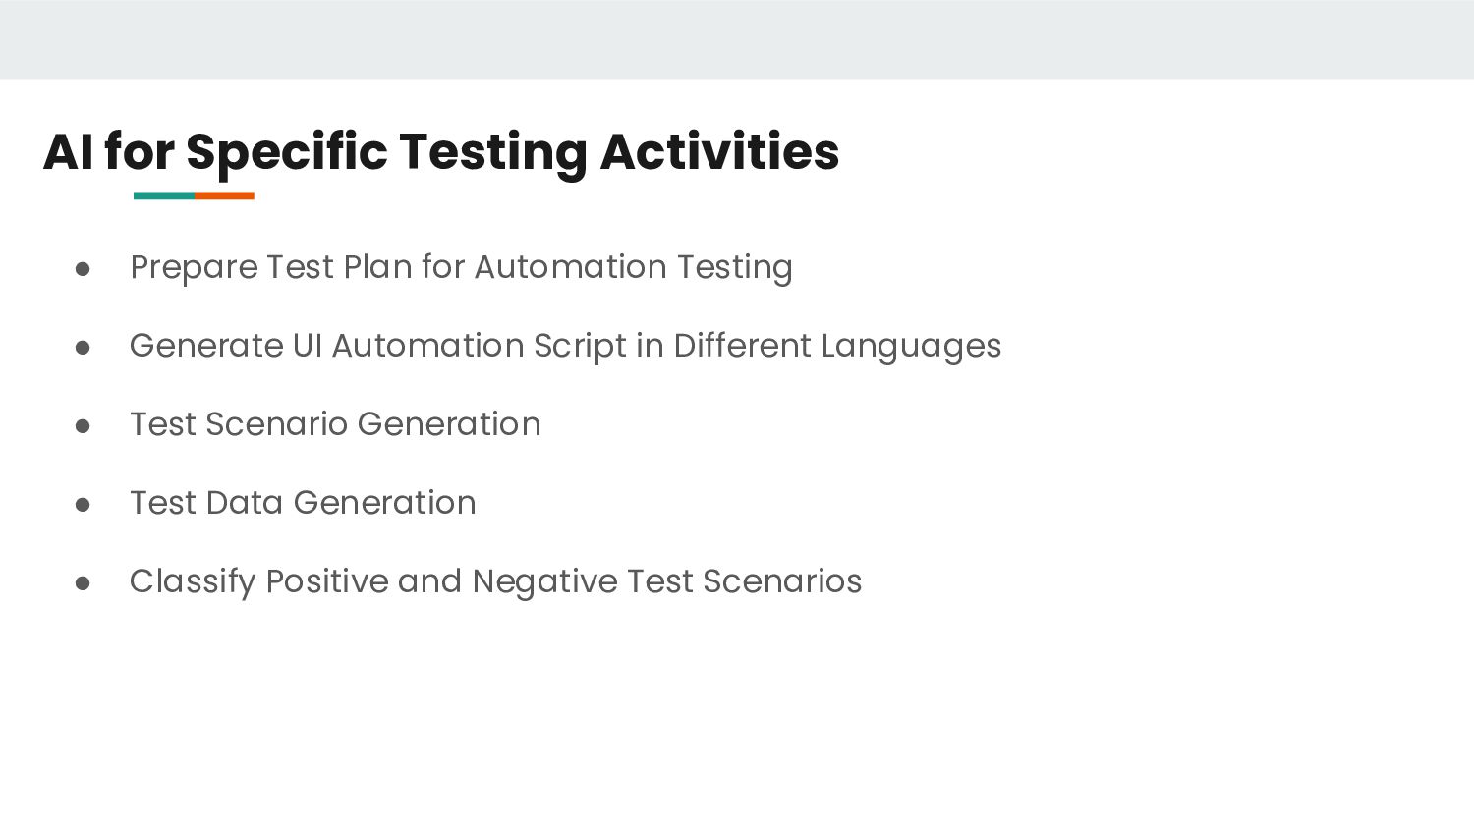Select the orange segment of title underline
This screenshot has width=1474, height=829.
224,195
